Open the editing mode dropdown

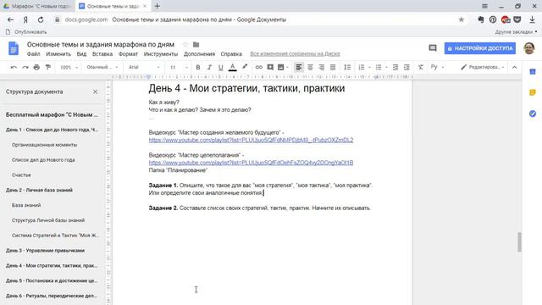tap(482, 67)
